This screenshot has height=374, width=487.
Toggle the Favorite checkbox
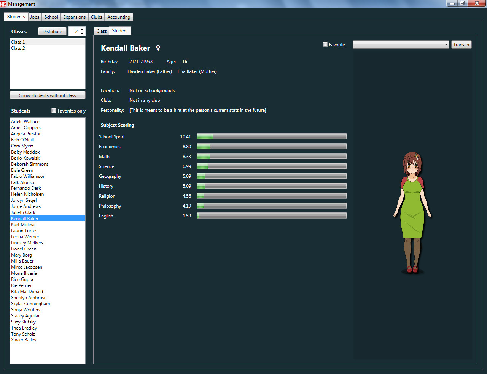coord(325,44)
